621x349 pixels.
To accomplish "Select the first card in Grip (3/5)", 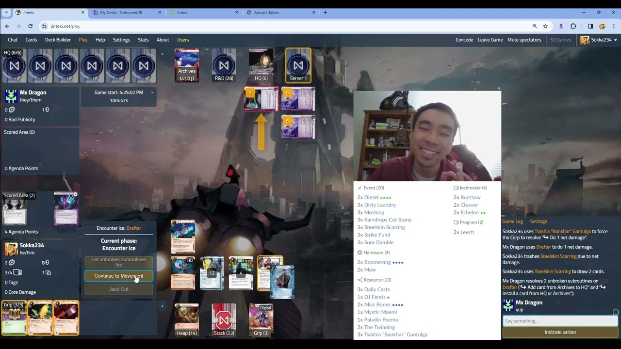I will [x=14, y=318].
